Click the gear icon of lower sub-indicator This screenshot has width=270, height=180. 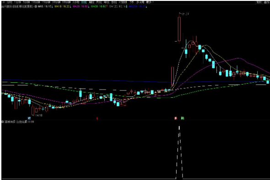[x=3, y=122]
